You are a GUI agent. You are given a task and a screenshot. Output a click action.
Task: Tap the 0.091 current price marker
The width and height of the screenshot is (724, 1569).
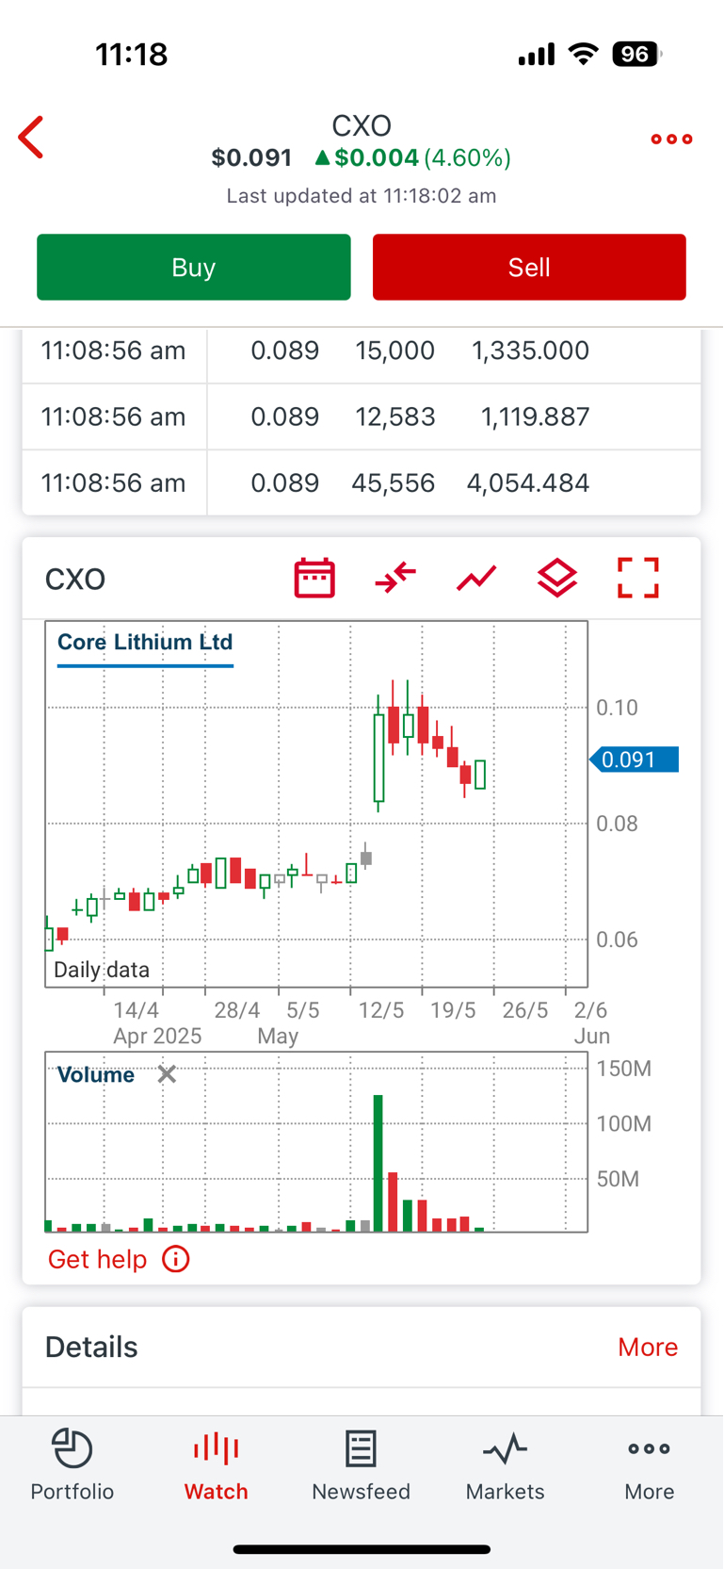click(x=634, y=760)
